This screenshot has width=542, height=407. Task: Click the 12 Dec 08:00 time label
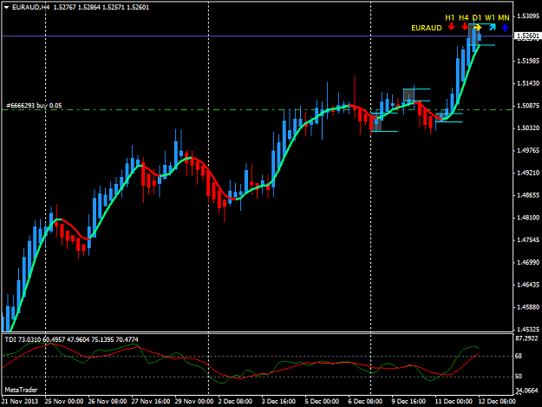click(497, 402)
